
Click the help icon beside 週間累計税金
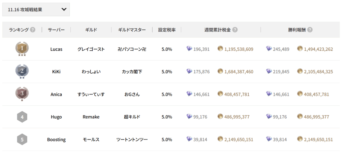point(235,30)
